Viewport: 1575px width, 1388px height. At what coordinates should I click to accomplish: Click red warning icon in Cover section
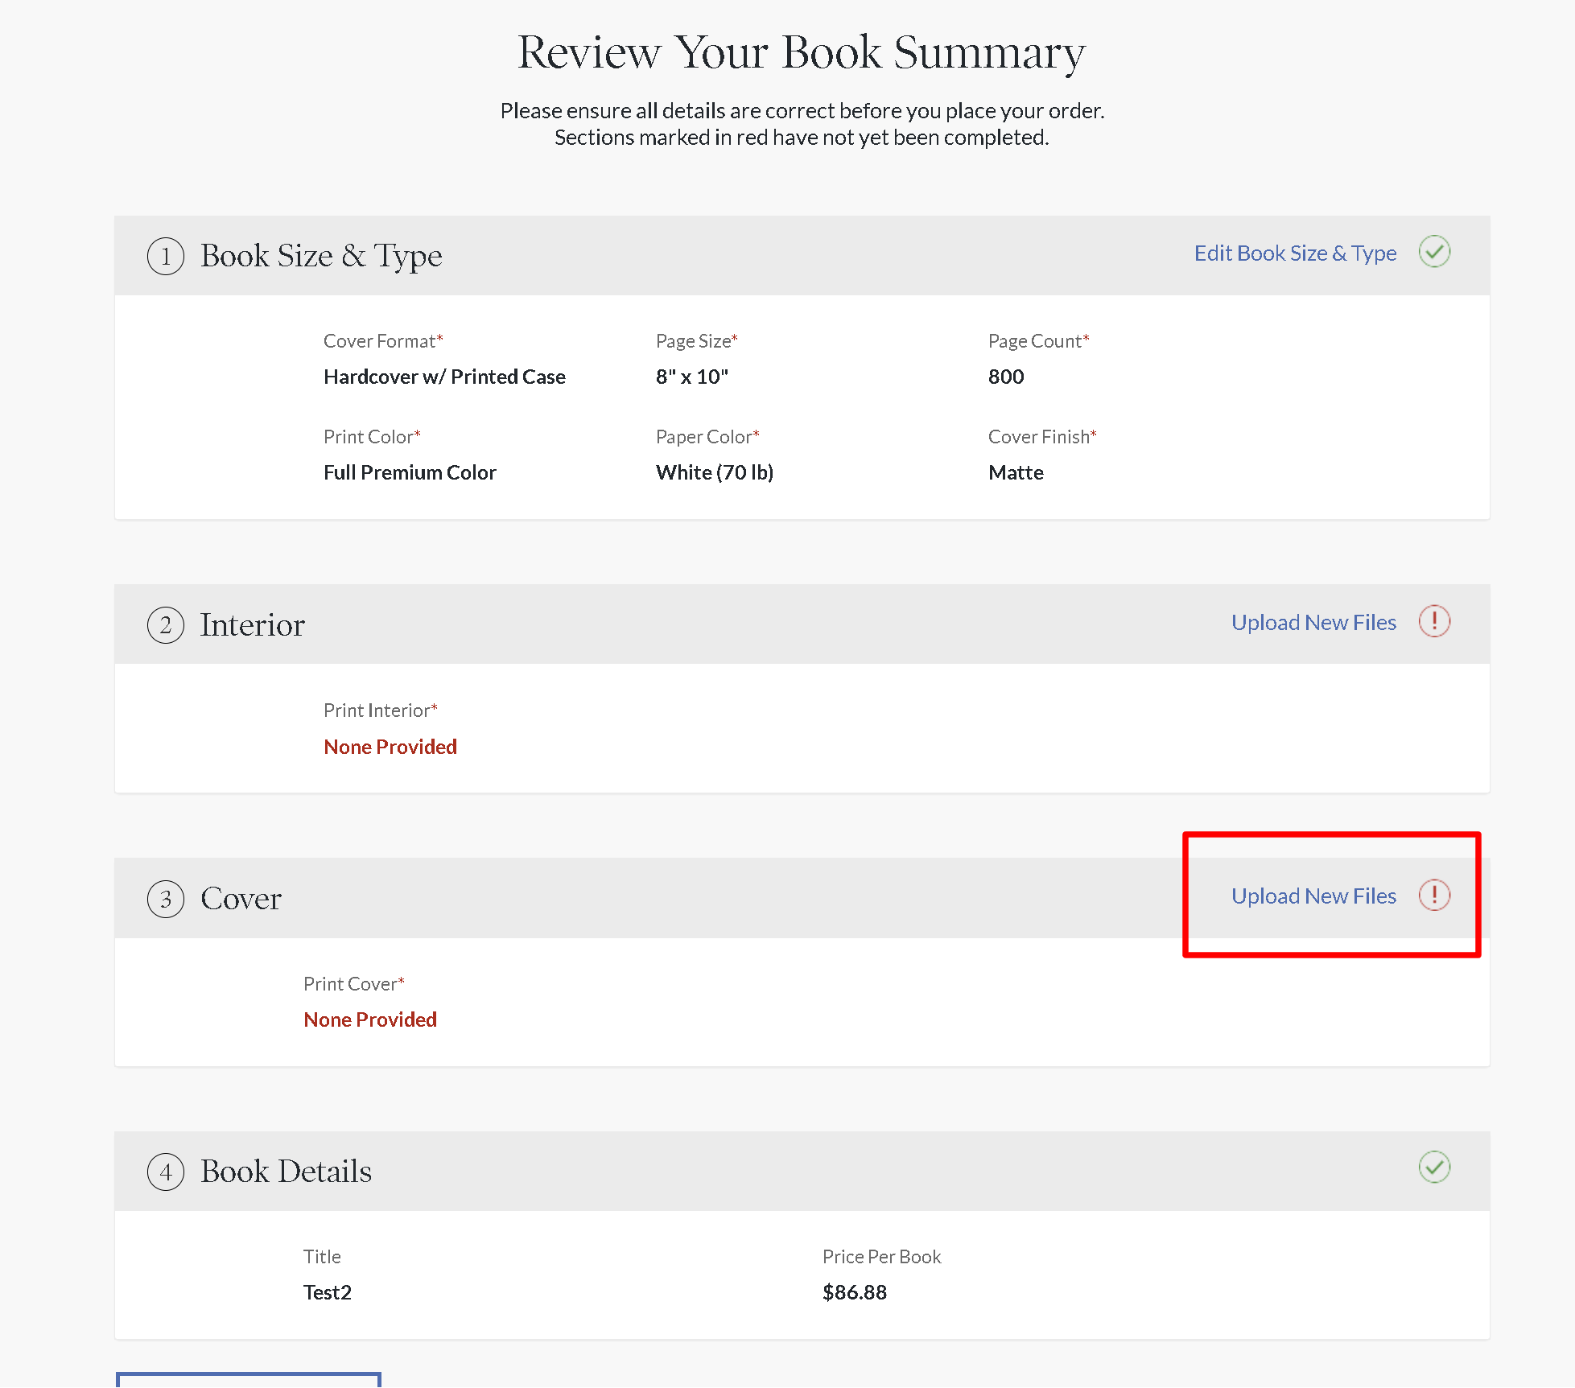(x=1434, y=895)
